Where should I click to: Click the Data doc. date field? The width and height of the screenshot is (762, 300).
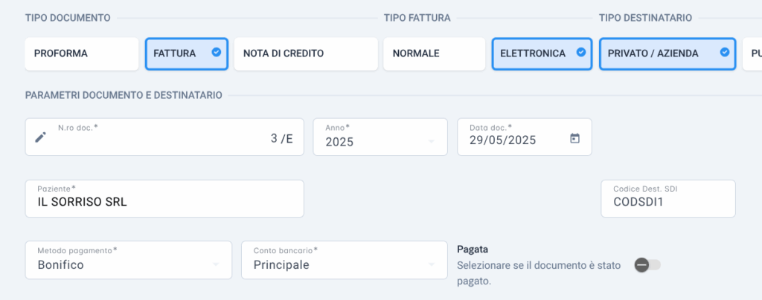click(x=525, y=137)
